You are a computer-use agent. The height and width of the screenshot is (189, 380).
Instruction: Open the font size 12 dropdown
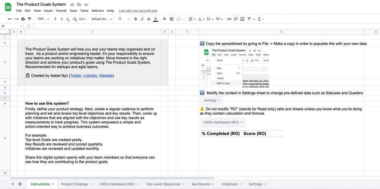[124, 19]
